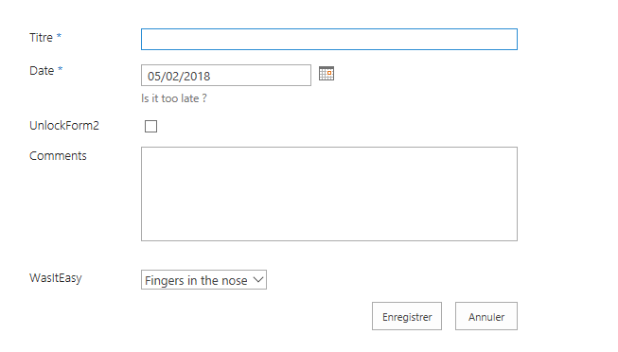Click the "Is it too late ?" hint

(174, 98)
